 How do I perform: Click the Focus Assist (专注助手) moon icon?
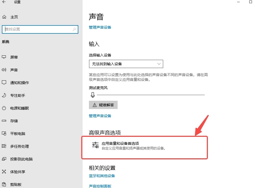coord(4,95)
